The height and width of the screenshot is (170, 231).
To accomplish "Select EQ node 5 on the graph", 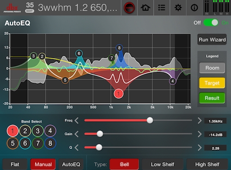I will pyautogui.click(x=65, y=80).
